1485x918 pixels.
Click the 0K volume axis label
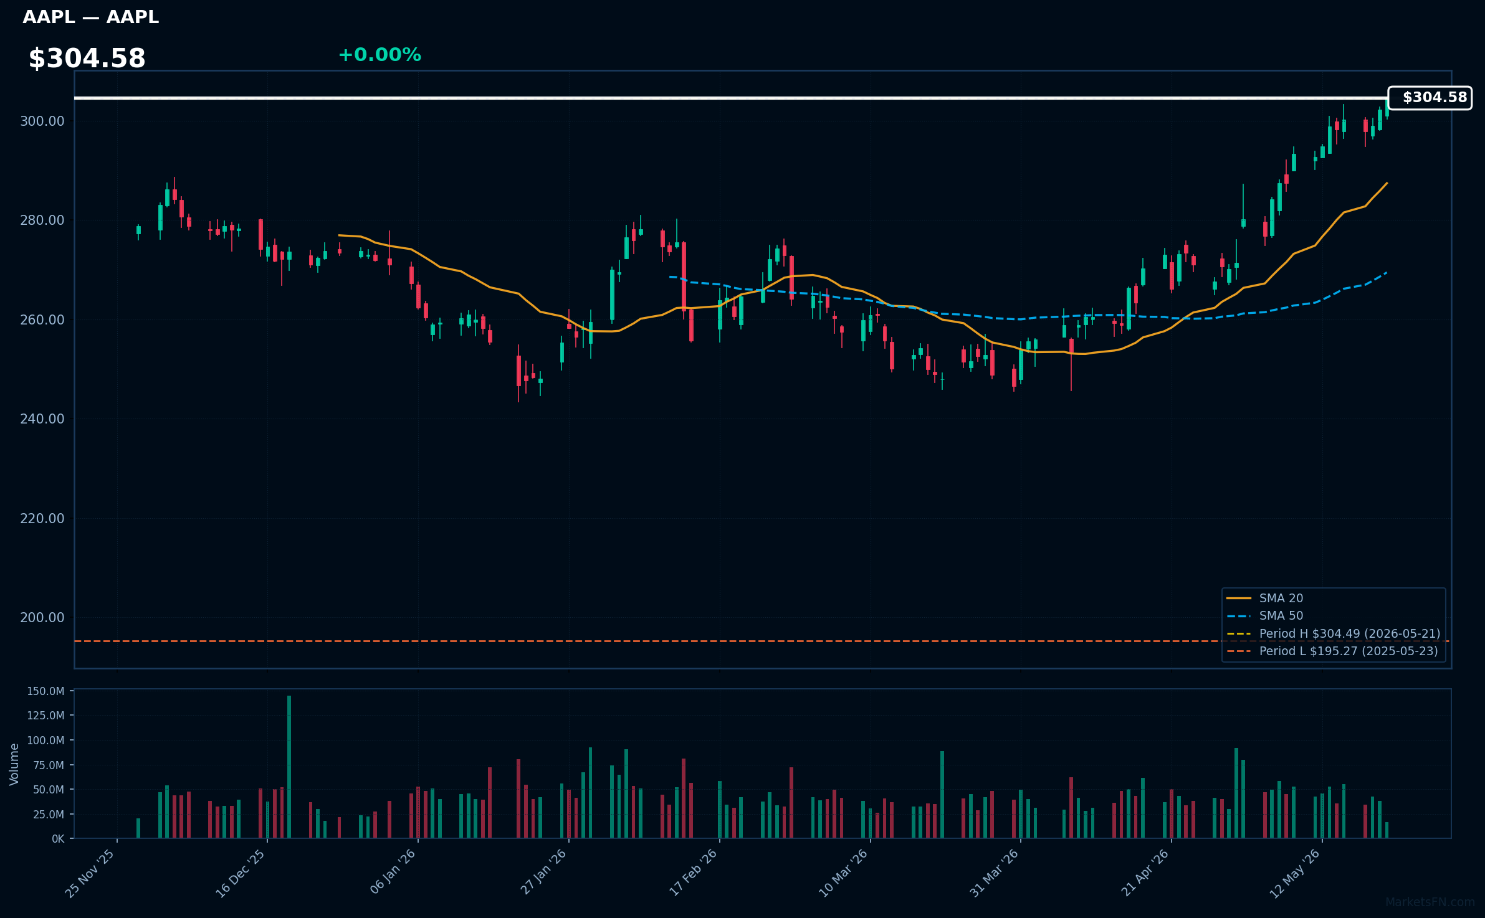pyautogui.click(x=58, y=839)
